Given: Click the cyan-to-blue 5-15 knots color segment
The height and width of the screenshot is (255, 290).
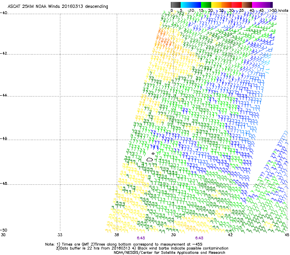Looking at the screenshot, I should [x=191, y=5].
